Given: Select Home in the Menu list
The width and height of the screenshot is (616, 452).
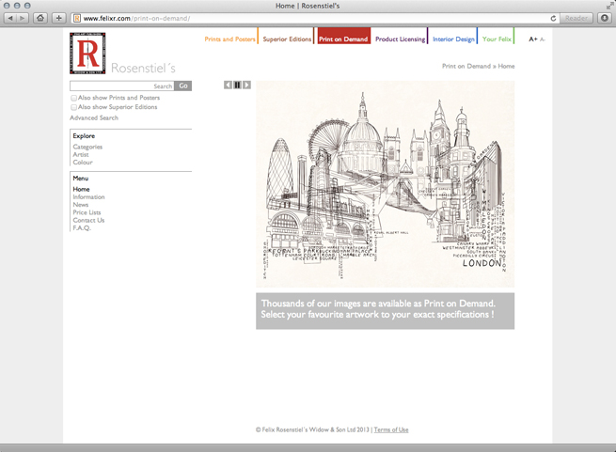Looking at the screenshot, I should point(81,189).
